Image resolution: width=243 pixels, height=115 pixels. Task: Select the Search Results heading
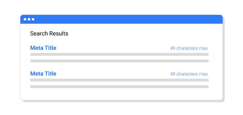49,34
